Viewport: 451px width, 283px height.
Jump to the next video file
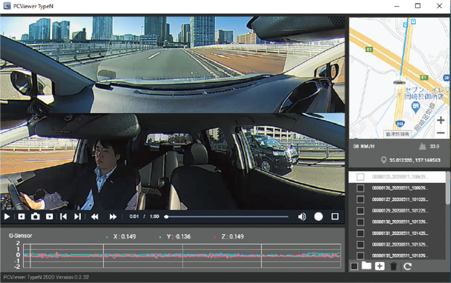click(x=77, y=217)
